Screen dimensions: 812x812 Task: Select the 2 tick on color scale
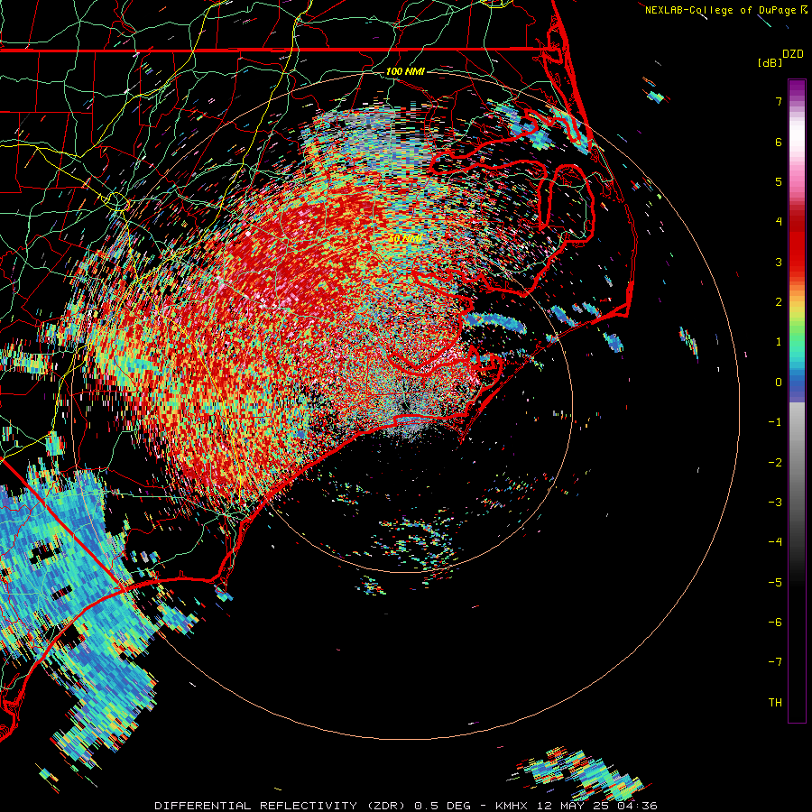click(x=779, y=302)
